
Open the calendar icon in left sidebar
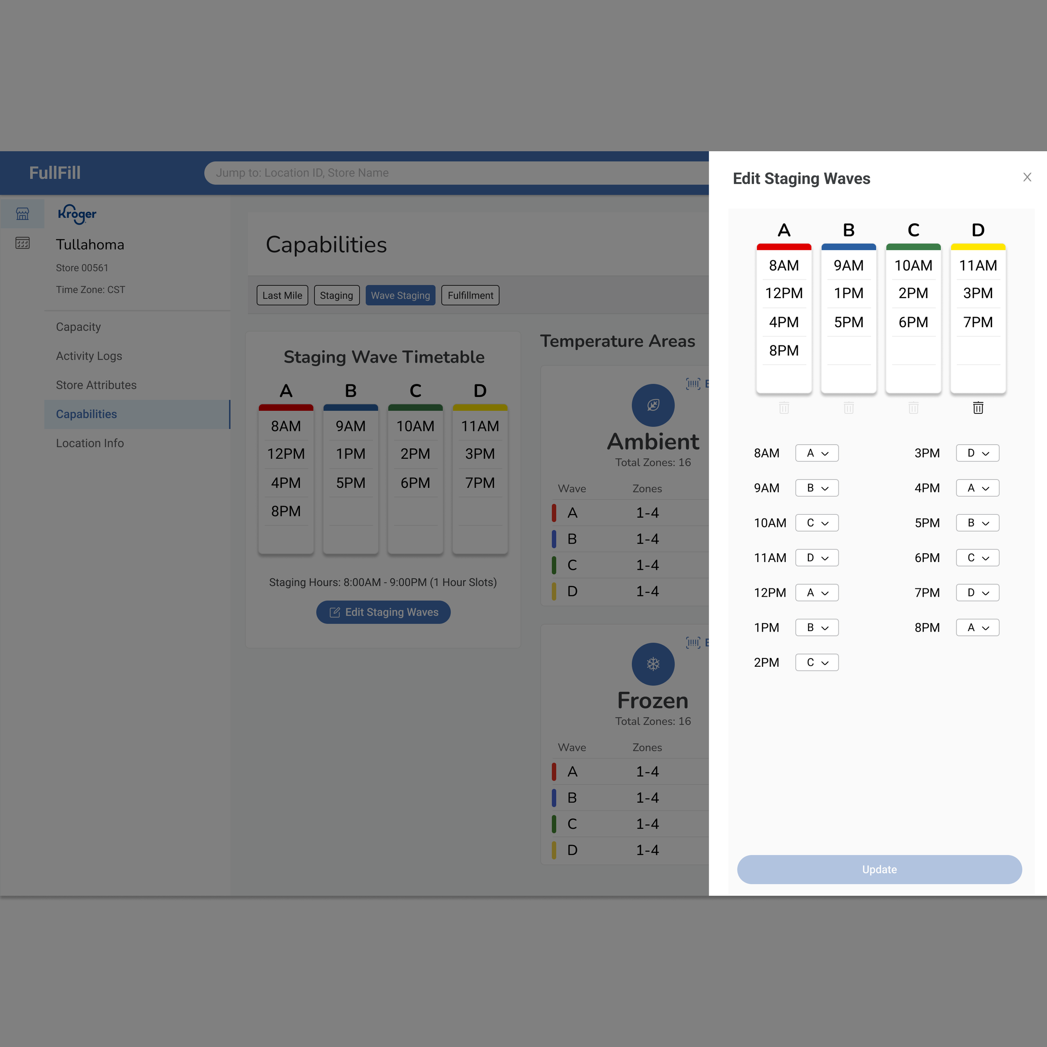tap(22, 243)
